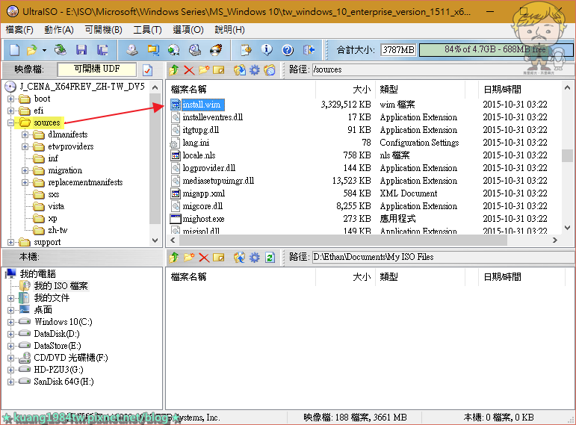Expand the migration subfolder

25,171
